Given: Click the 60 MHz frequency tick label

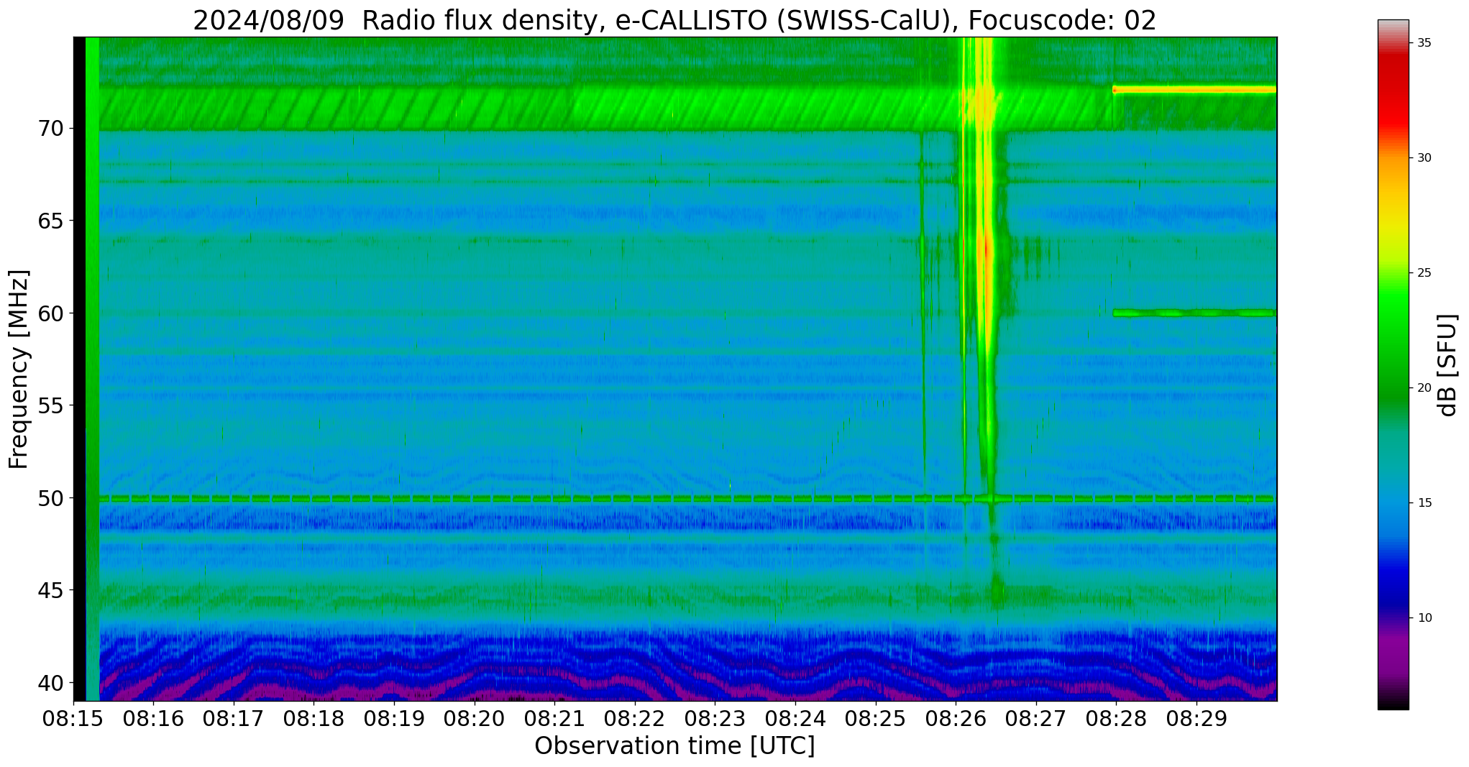Looking at the screenshot, I should [51, 313].
